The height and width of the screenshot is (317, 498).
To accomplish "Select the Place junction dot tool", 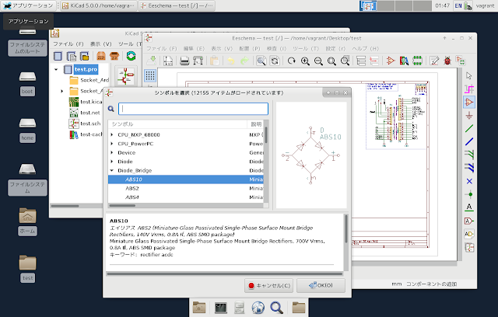I will [469, 194].
